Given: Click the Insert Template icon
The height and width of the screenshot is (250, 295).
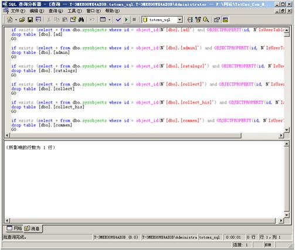Looking at the screenshot, I should pos(39,20).
